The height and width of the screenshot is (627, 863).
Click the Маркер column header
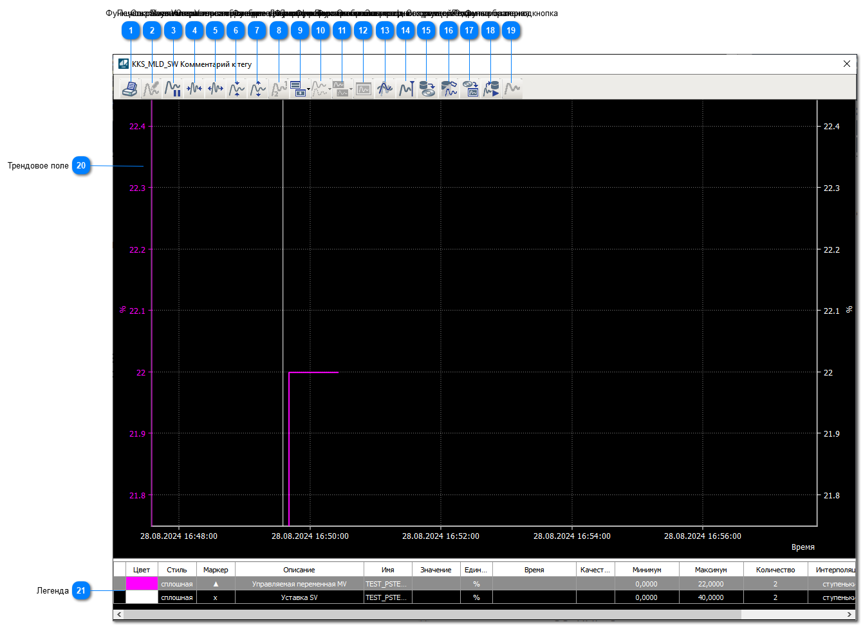pyautogui.click(x=216, y=570)
